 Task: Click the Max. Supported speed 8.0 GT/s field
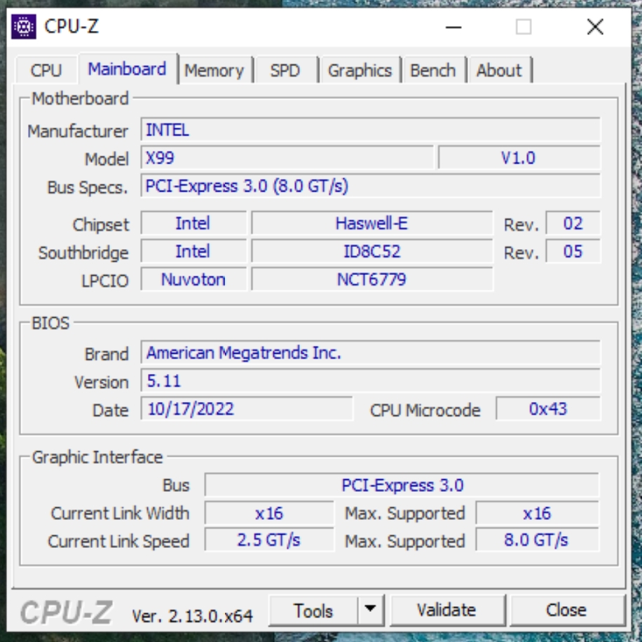537,540
